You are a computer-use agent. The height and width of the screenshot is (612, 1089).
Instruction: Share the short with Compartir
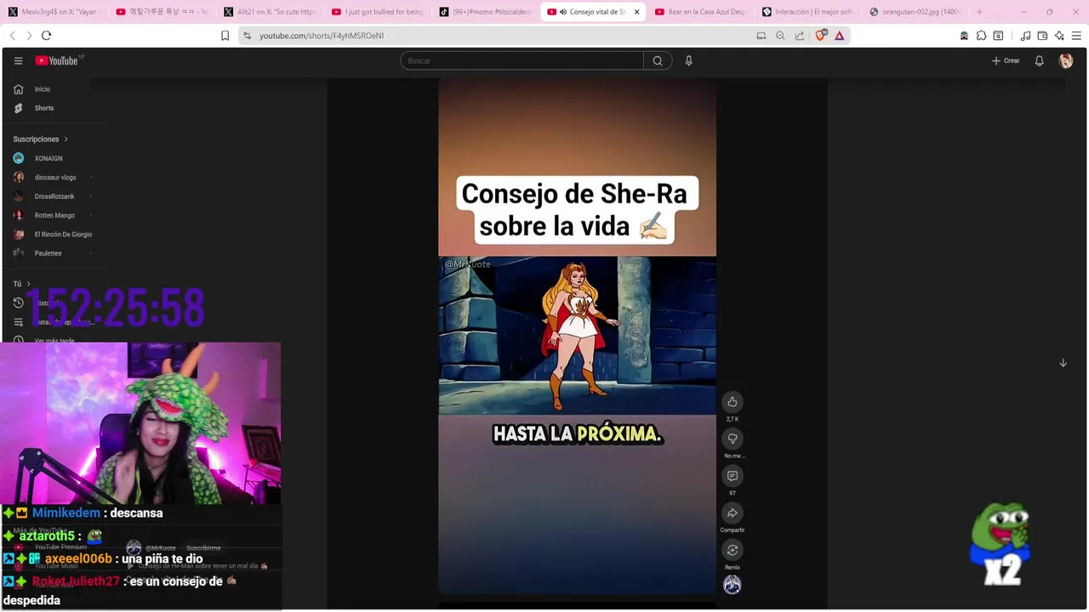[732, 513]
